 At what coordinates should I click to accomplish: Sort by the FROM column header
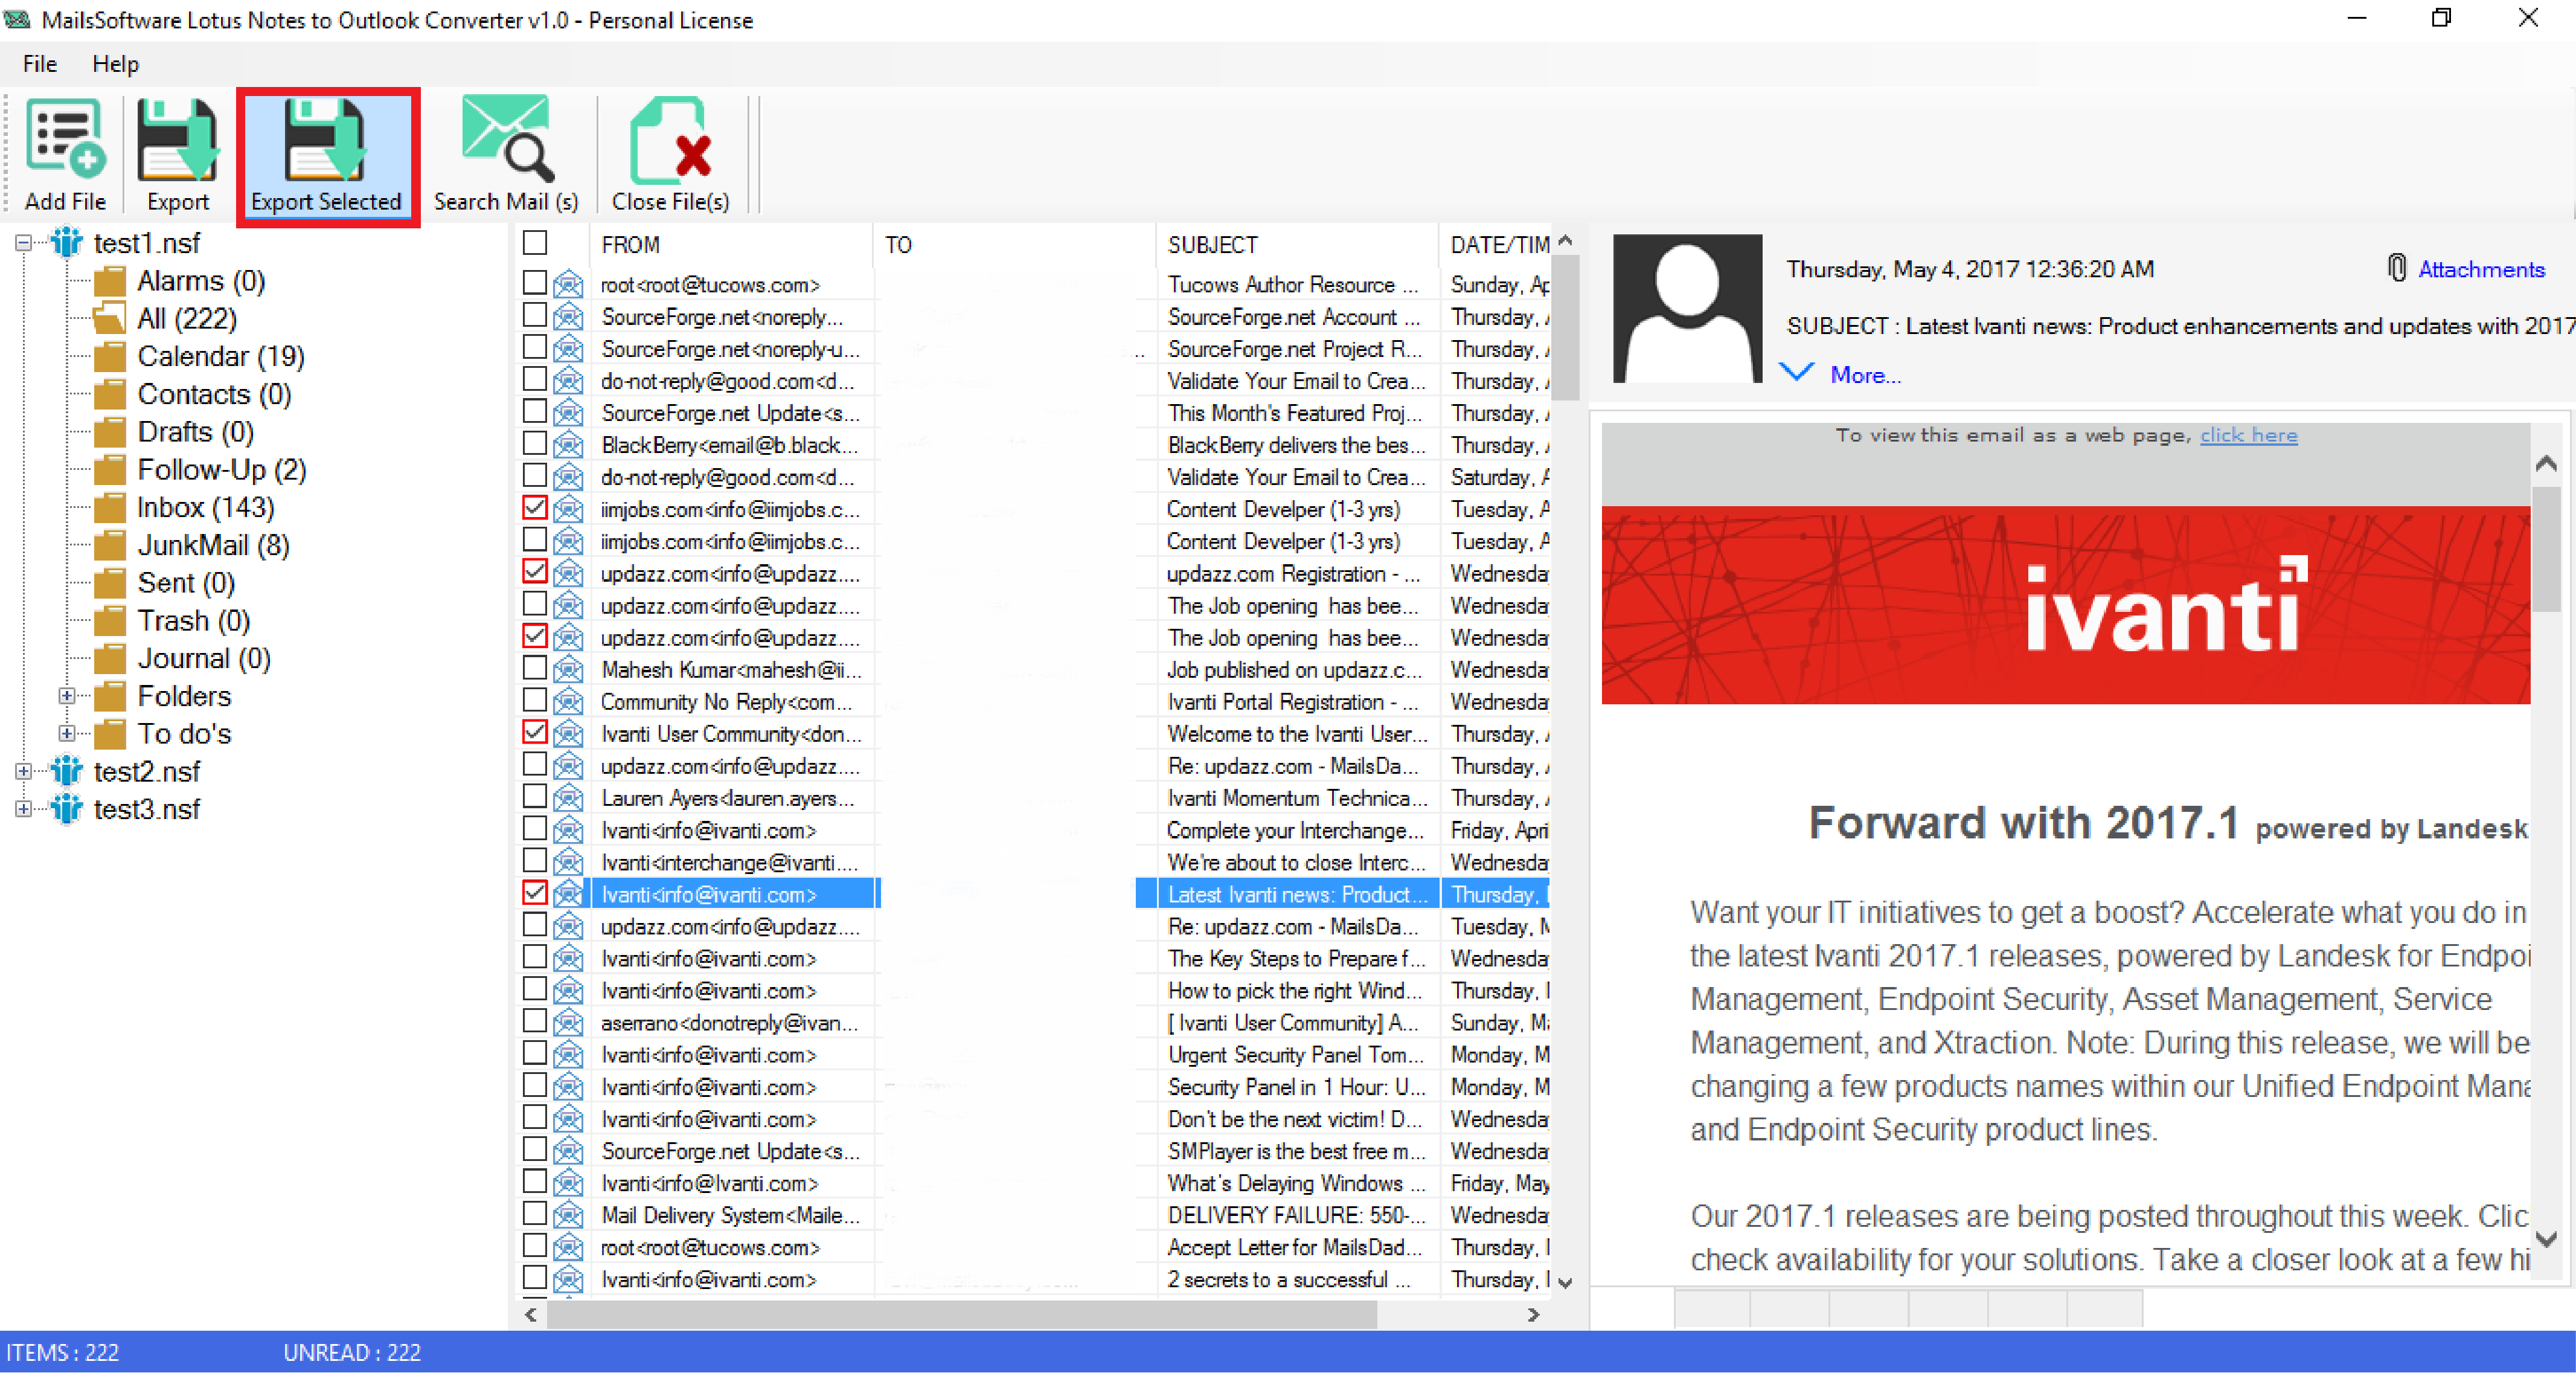(731, 244)
